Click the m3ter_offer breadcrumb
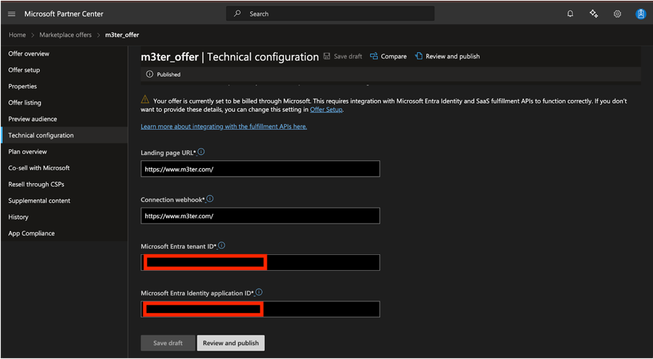Viewport: 653px width, 359px height. tap(122, 35)
